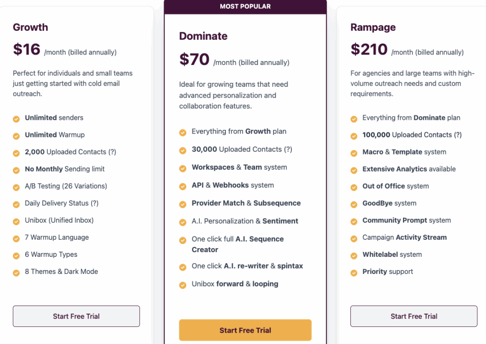Start free trial of the Dominate plan
This screenshot has width=486, height=344.
245,330
